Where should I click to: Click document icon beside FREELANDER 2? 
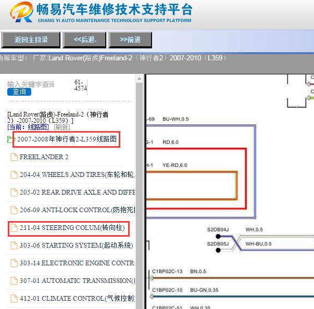14,157
